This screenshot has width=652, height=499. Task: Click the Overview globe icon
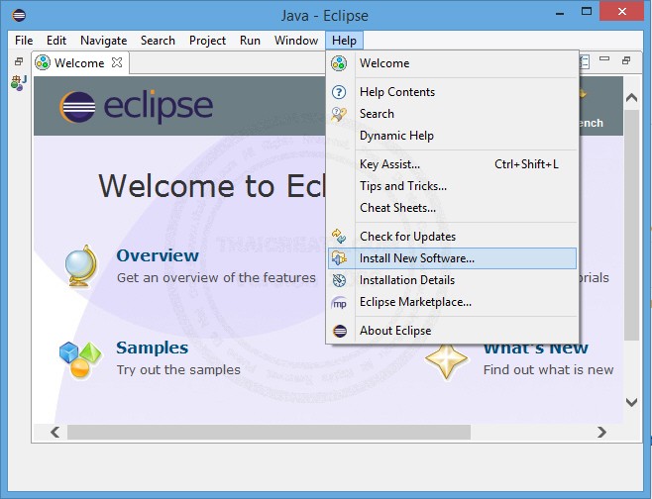[81, 266]
